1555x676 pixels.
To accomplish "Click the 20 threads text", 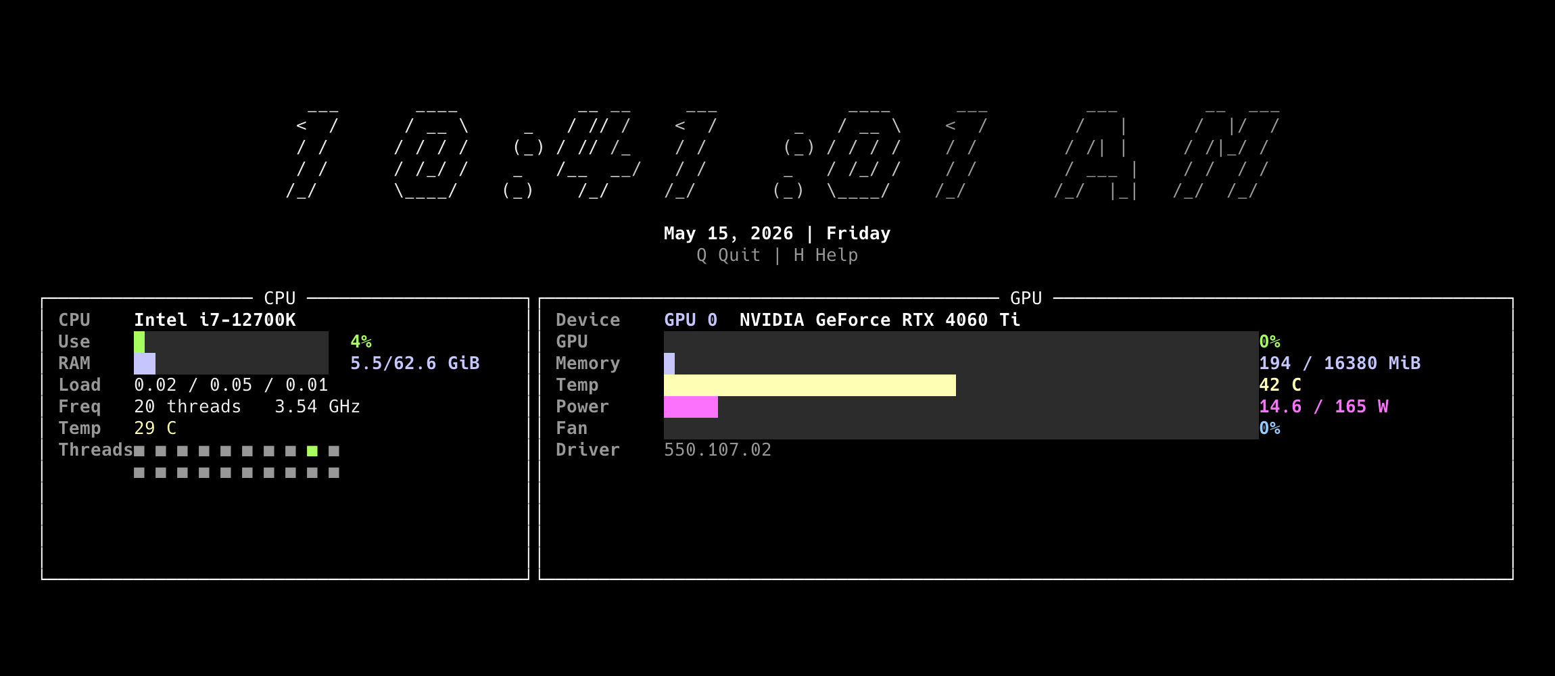I will [x=187, y=406].
